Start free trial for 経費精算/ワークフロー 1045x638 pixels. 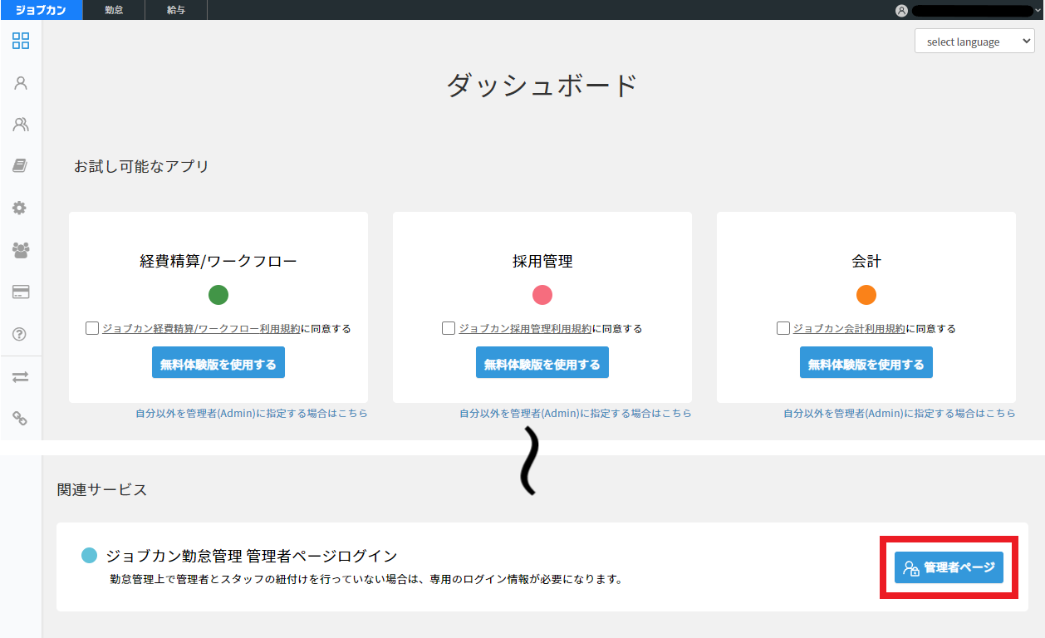point(218,363)
